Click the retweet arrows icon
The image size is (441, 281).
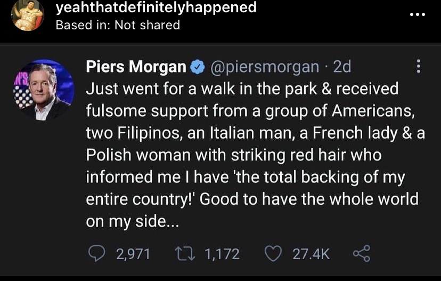point(184,254)
